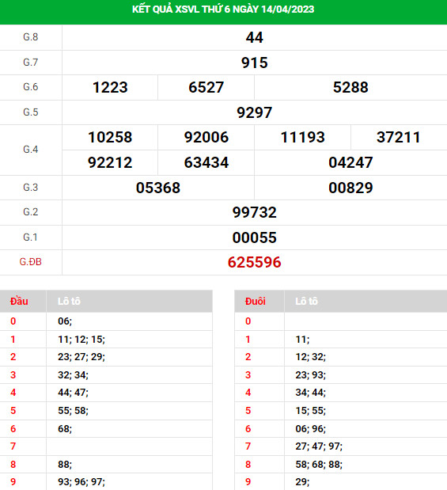Click the Đuôi column header
The image size is (447, 490).
pos(256,302)
